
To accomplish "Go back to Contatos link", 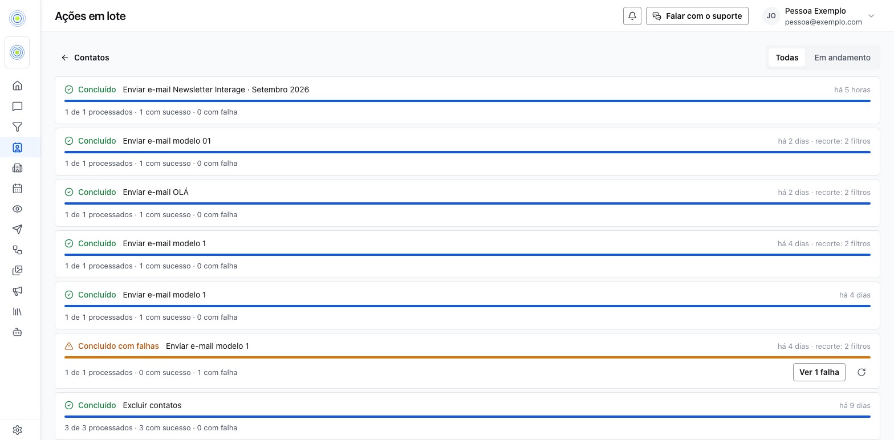I will [85, 58].
